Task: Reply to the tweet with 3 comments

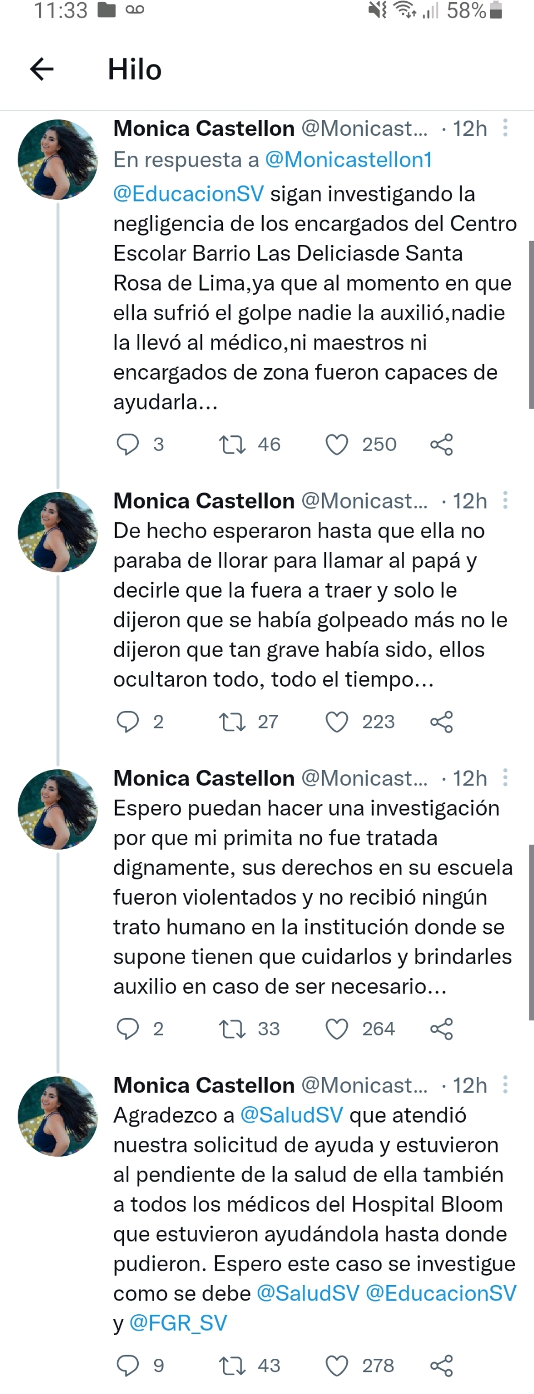Action: 128,444
